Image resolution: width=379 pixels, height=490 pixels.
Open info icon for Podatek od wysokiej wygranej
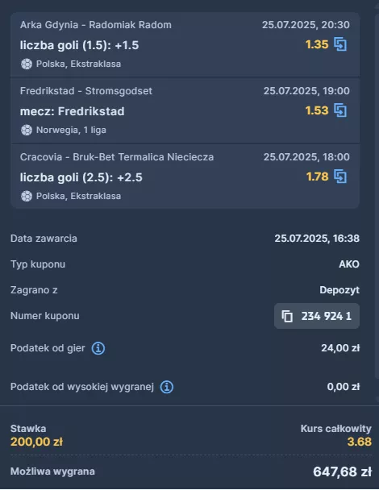(x=167, y=387)
